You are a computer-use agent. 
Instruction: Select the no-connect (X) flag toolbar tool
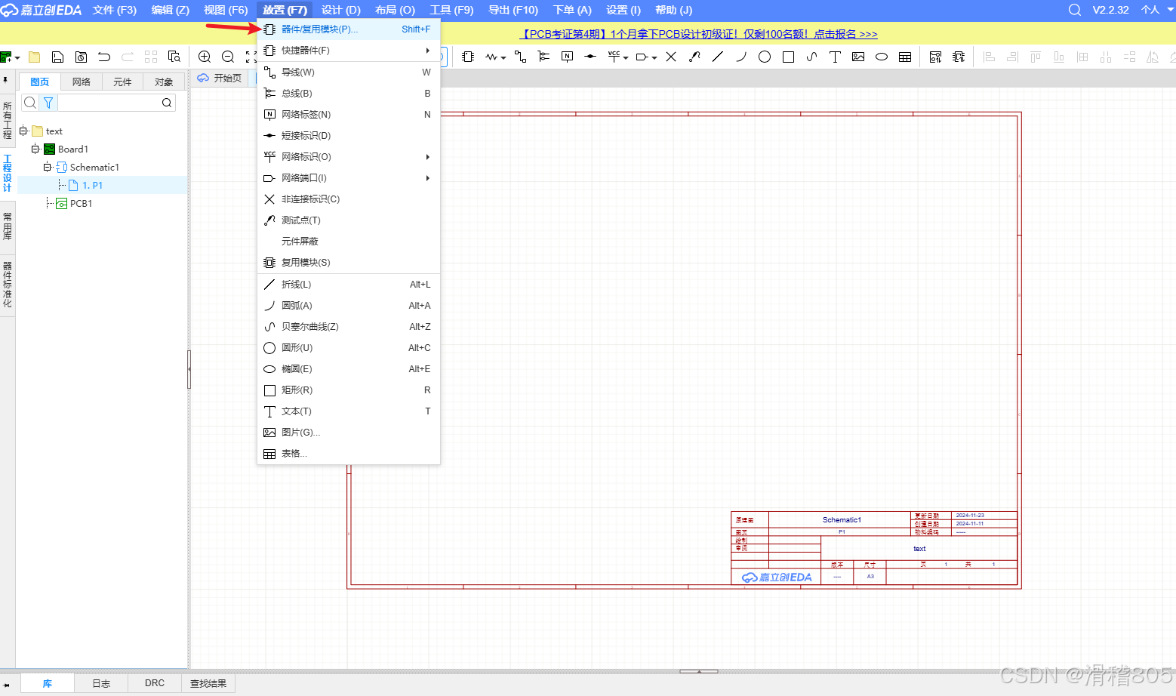click(671, 57)
